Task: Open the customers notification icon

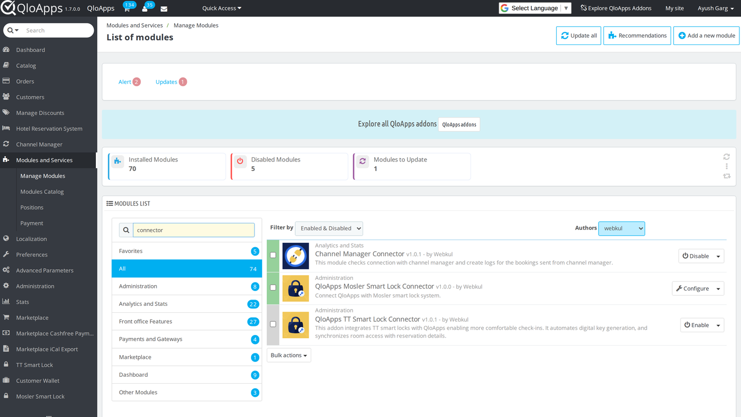Action: pyautogui.click(x=144, y=9)
